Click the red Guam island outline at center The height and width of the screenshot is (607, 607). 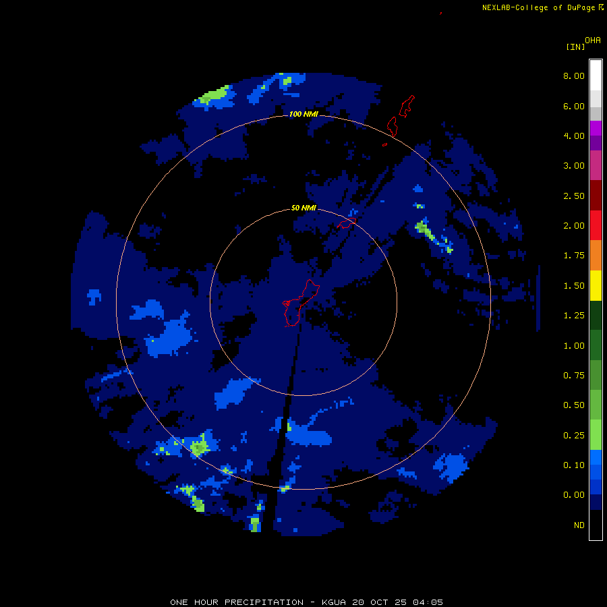[x=300, y=303]
